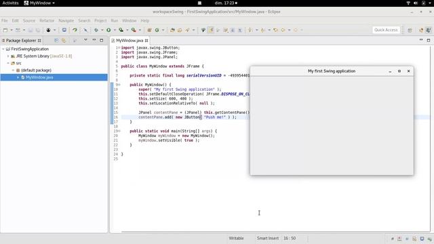The height and width of the screenshot is (244, 434).
Task: Select MyWindow.java in Package Explorer
Action: click(54, 77)
